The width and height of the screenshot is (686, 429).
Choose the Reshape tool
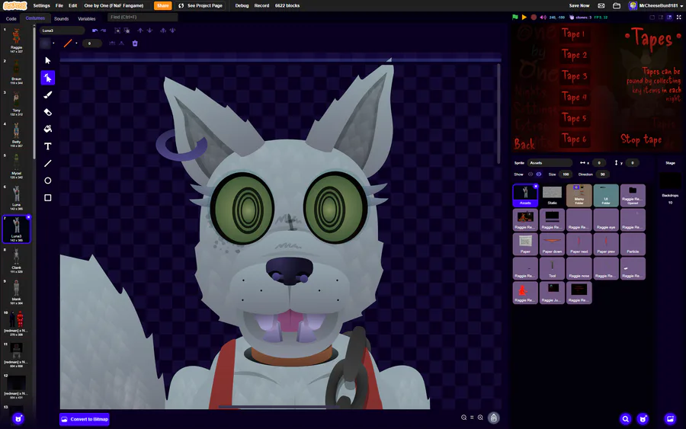[x=48, y=78]
